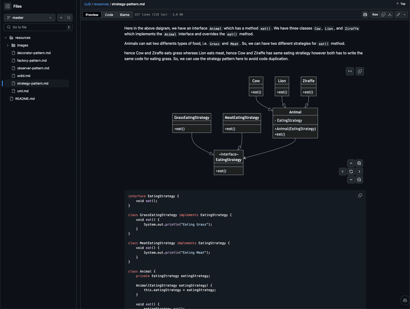Image resolution: width=410 pixels, height=309 pixels.
Task: Click the search files magnifier icon
Action: pos(69,18)
